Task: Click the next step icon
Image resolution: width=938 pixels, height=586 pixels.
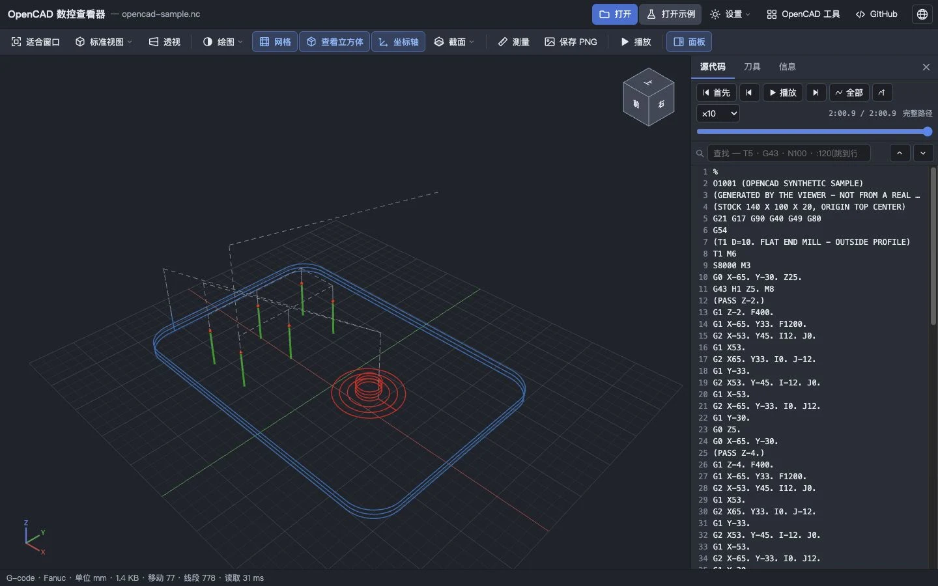Action: [816, 92]
